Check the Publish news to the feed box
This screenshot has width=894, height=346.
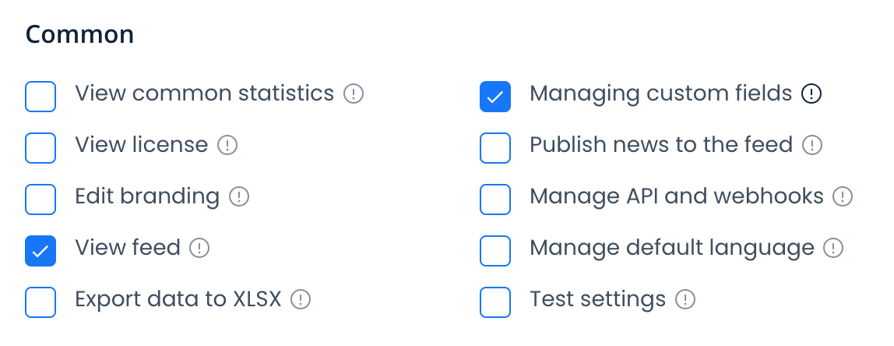pyautogui.click(x=495, y=148)
